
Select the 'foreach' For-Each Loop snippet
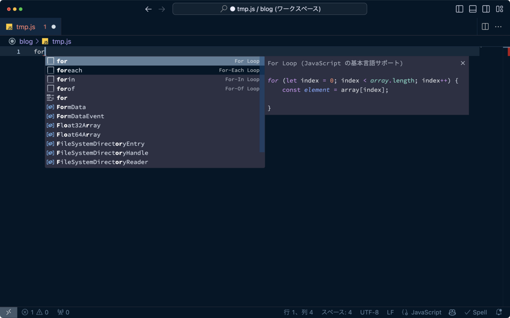[153, 70]
